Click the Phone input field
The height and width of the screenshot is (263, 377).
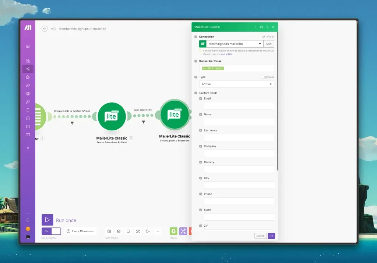click(x=239, y=201)
